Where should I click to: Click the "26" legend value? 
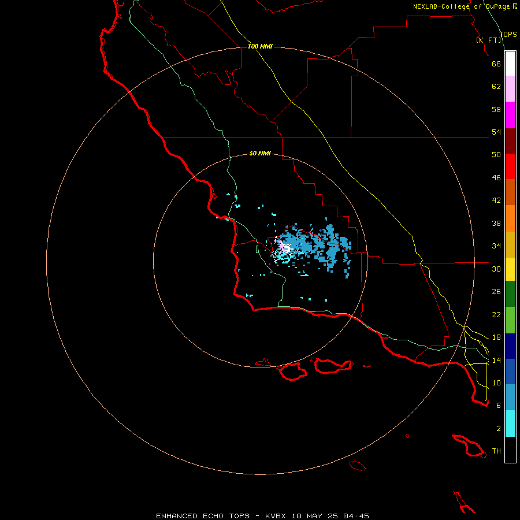tap(496, 292)
